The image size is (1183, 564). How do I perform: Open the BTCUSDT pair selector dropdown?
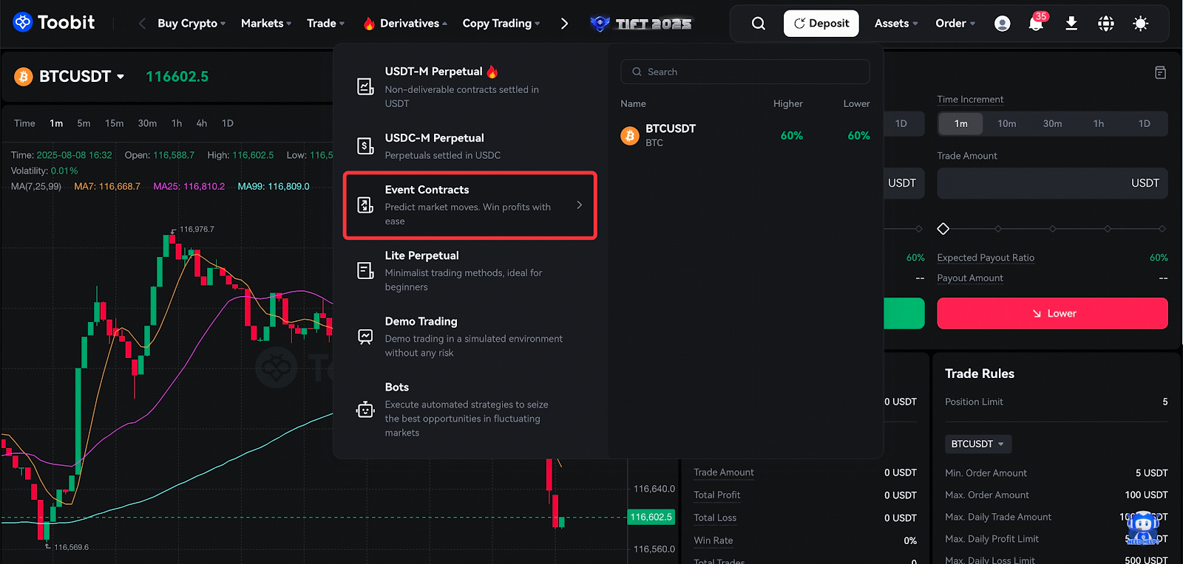[x=82, y=76]
